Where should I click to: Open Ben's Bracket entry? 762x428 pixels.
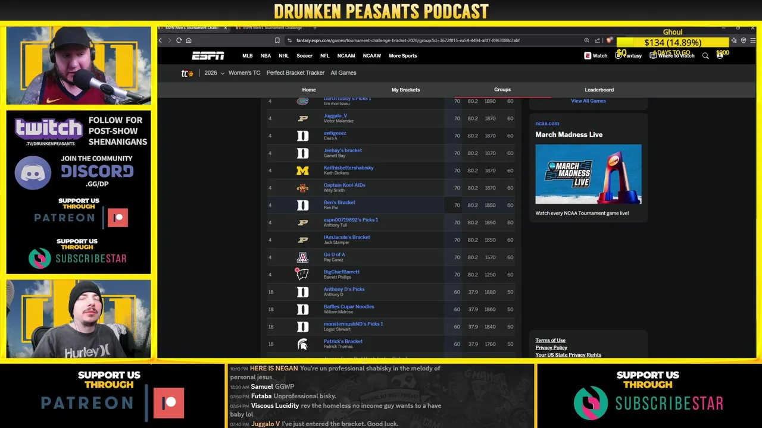point(339,202)
